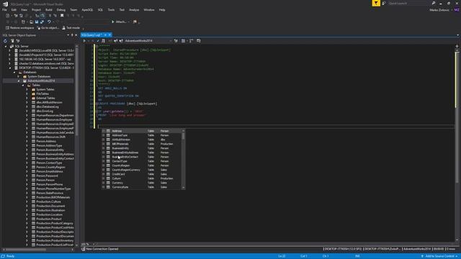Image resolution: width=461 pixels, height=259 pixels.
Task: Close the SQLQuery1.sql tab
Action: pyautogui.click(x=110, y=35)
